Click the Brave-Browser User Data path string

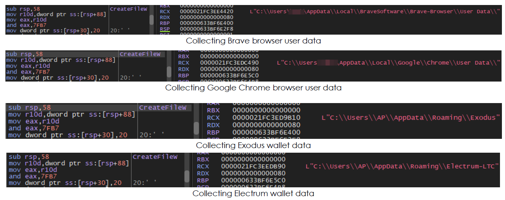[x=375, y=12]
